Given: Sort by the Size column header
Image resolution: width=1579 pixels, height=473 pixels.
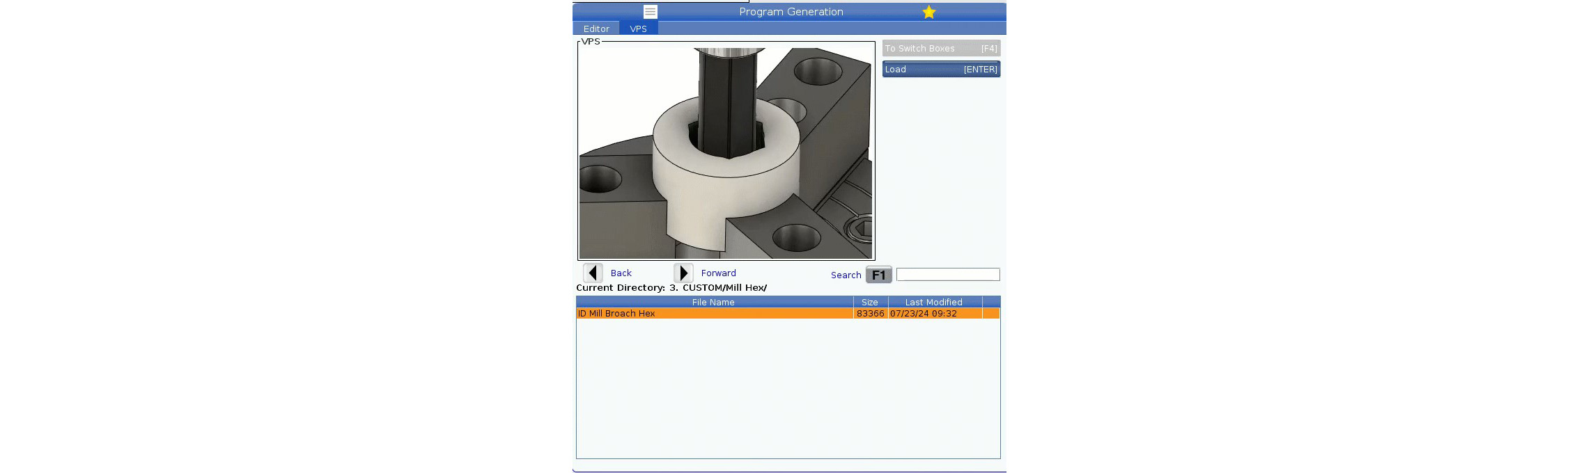Looking at the screenshot, I should 871,302.
